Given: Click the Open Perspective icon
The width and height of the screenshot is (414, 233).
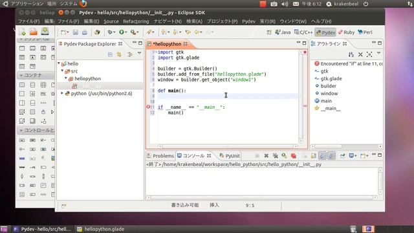Looking at the screenshot, I should click(269, 32).
